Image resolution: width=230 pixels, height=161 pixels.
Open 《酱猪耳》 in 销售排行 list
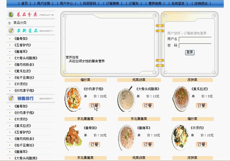(21, 152)
